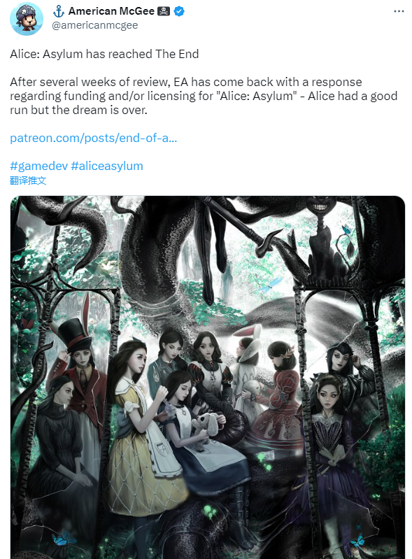Click the blue butterfly at the artwork's bottom-left
The height and width of the screenshot is (559, 412).
point(58,539)
